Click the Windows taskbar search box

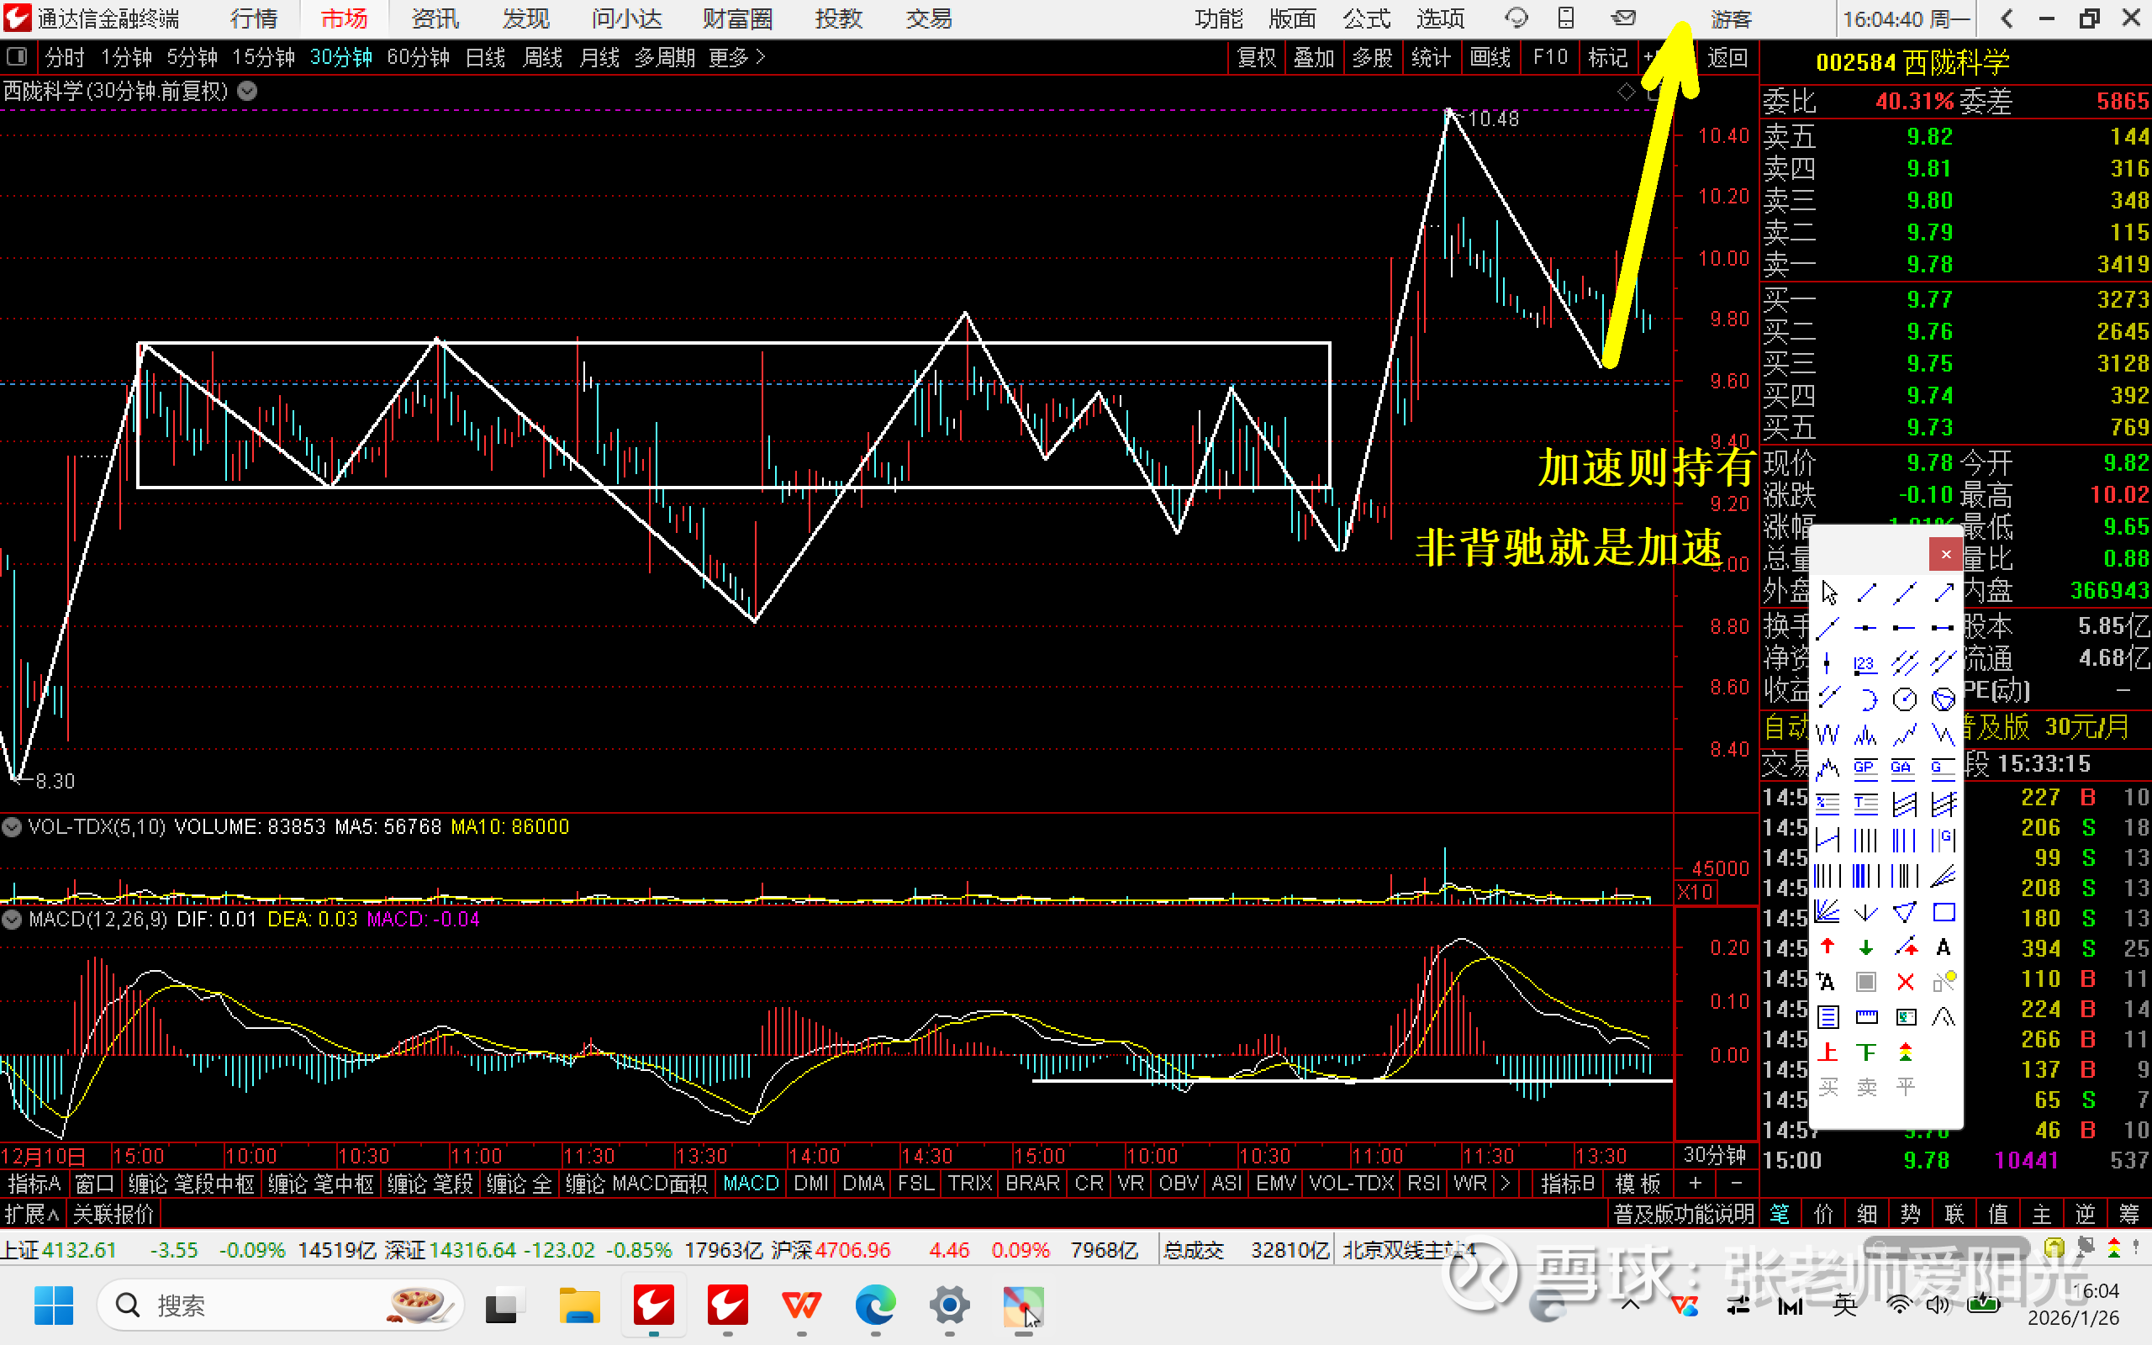click(266, 1305)
